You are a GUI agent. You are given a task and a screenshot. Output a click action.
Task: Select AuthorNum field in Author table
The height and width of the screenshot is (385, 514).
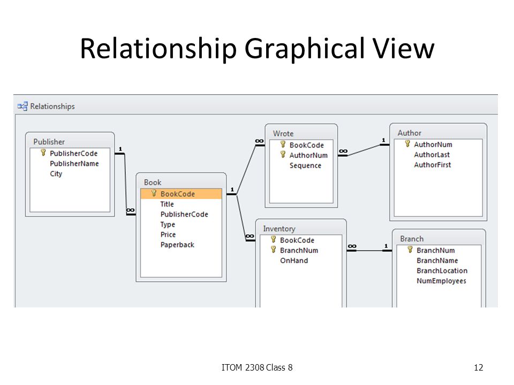click(x=438, y=144)
